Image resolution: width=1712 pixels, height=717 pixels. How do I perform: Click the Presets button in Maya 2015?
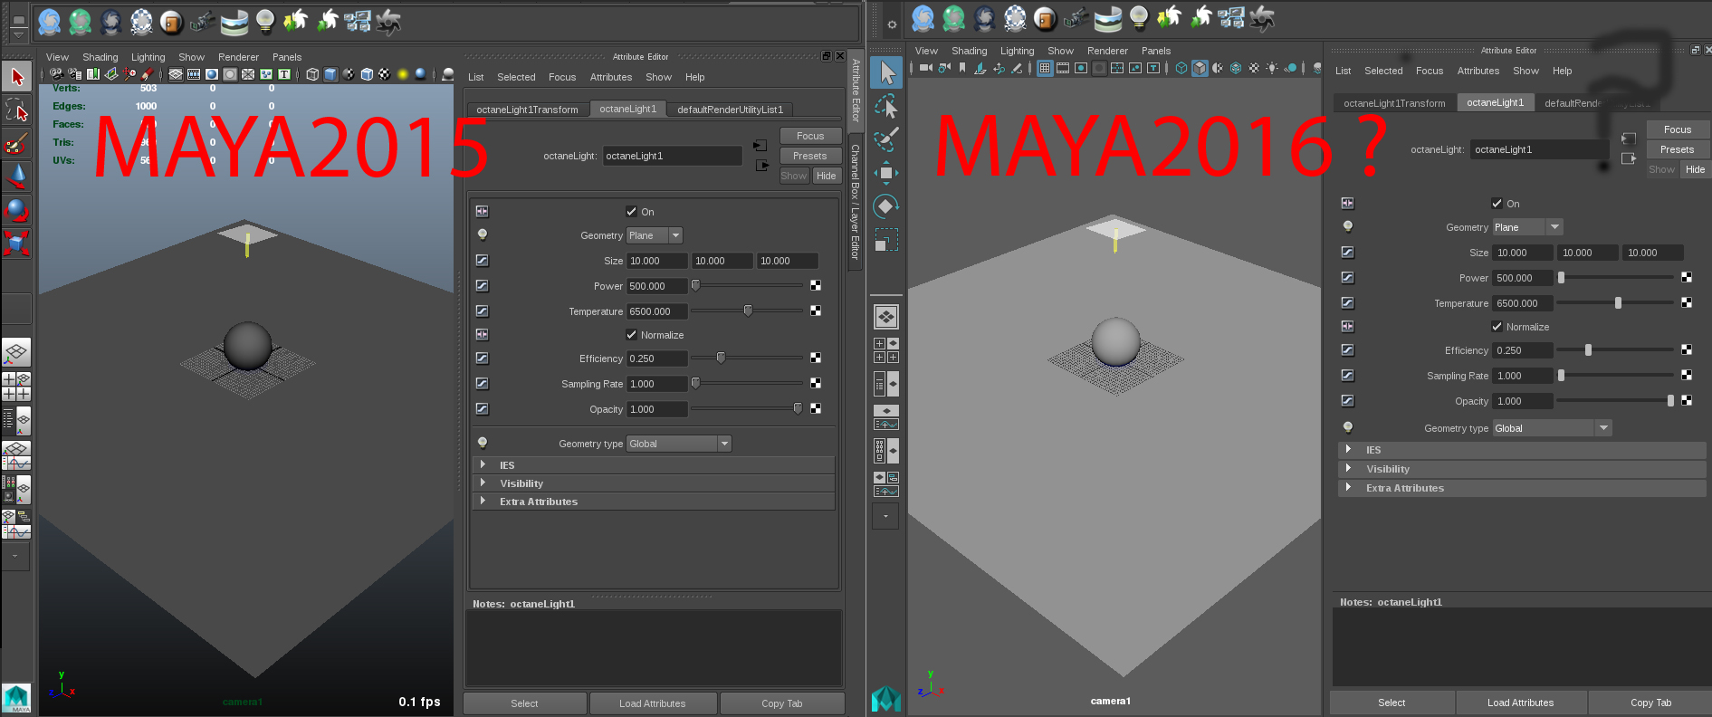click(810, 156)
